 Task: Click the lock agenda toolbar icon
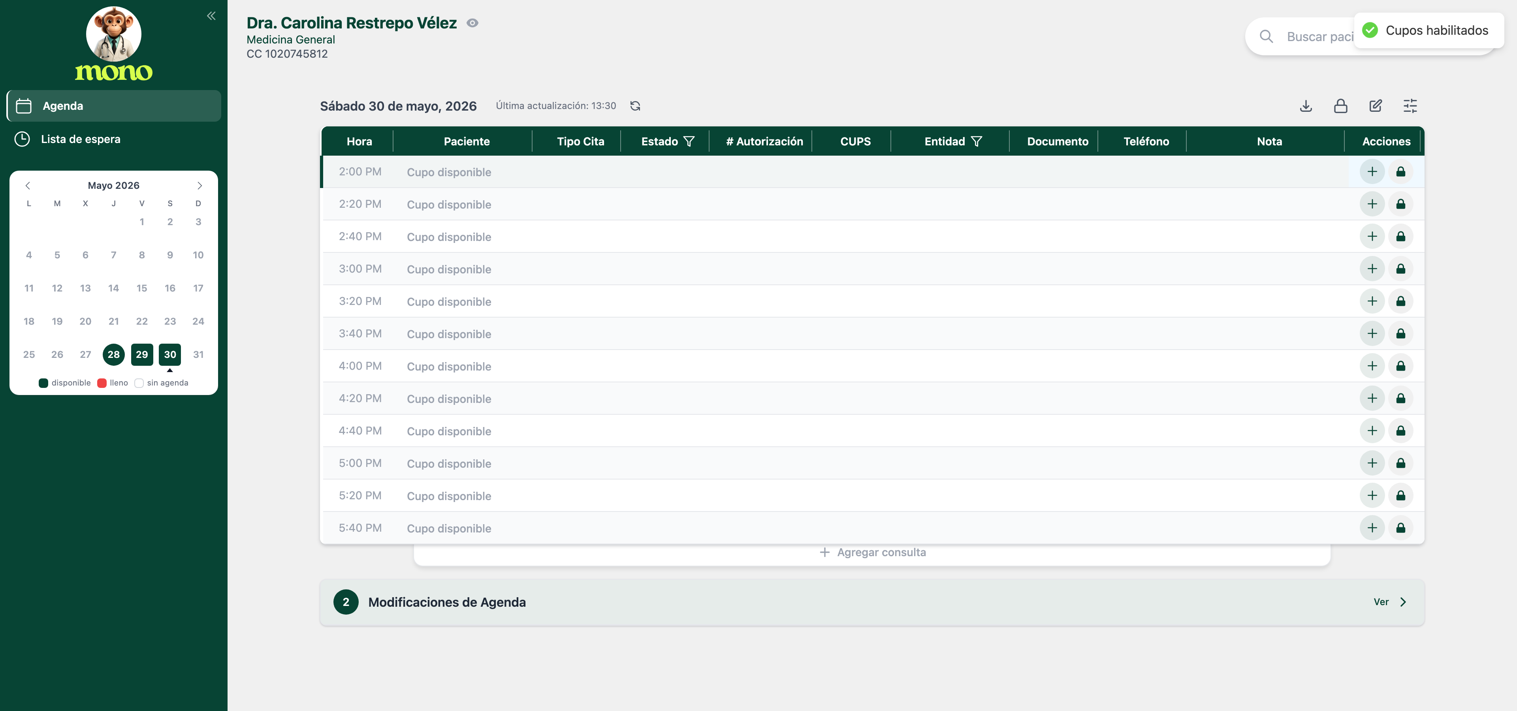click(x=1340, y=106)
